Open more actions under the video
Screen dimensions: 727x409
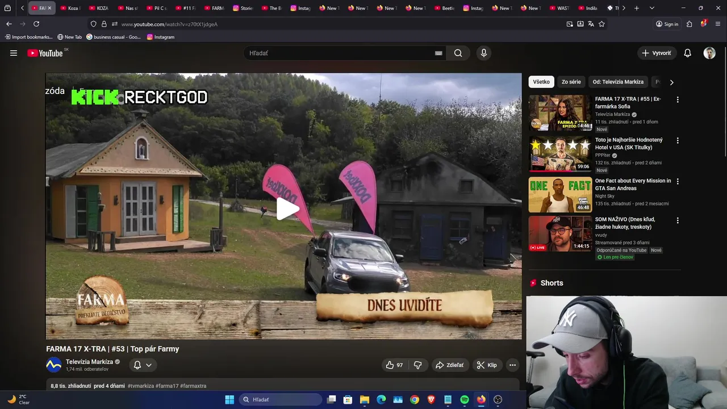(512, 365)
